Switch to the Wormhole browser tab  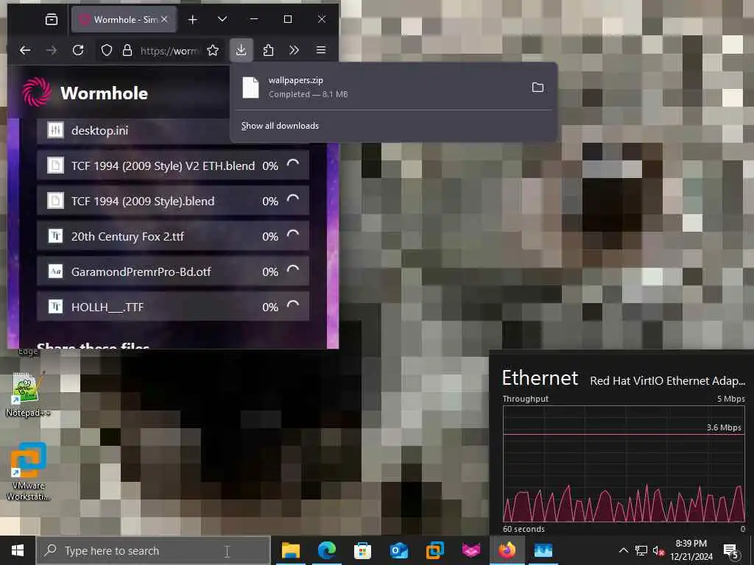(x=124, y=19)
